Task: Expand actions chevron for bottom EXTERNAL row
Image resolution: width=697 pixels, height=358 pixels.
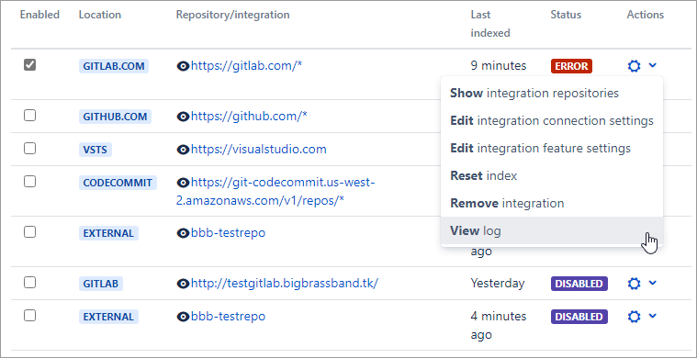Action: (652, 316)
